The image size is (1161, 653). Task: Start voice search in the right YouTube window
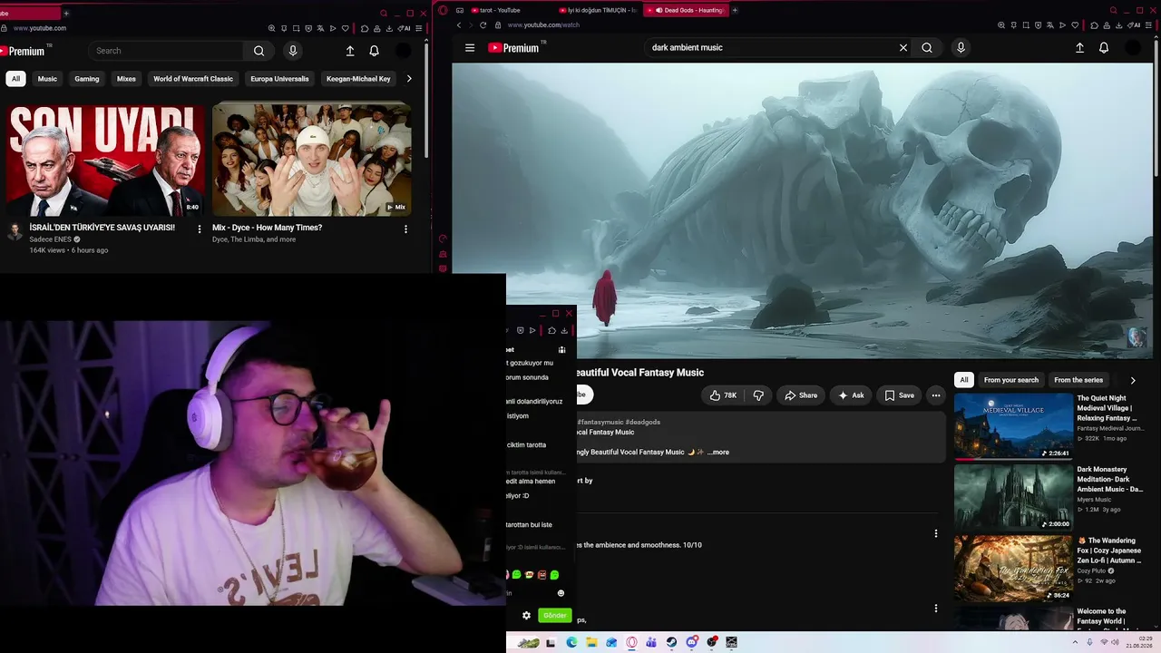pyautogui.click(x=961, y=48)
